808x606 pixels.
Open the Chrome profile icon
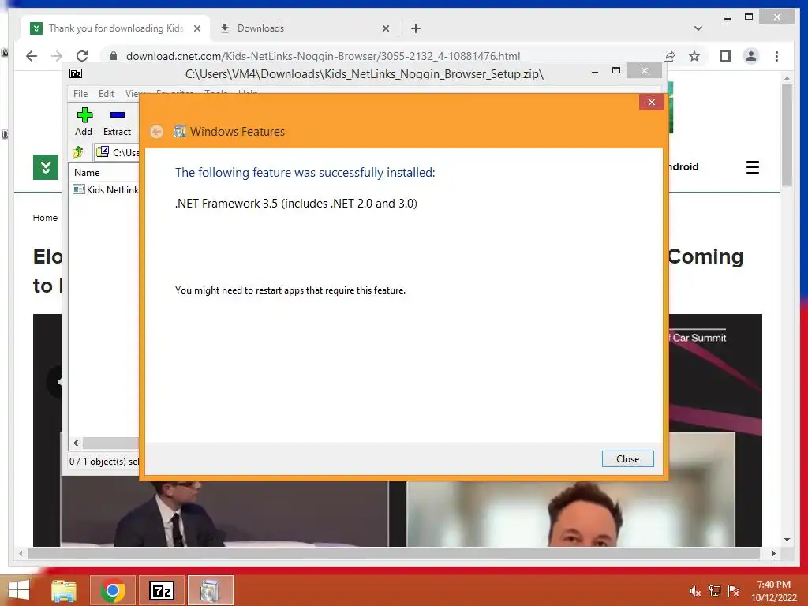click(x=751, y=56)
